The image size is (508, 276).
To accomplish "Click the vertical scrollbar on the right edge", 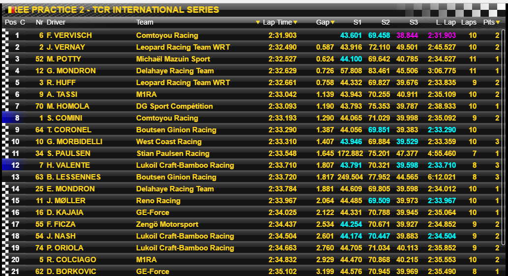I will click(x=503, y=137).
